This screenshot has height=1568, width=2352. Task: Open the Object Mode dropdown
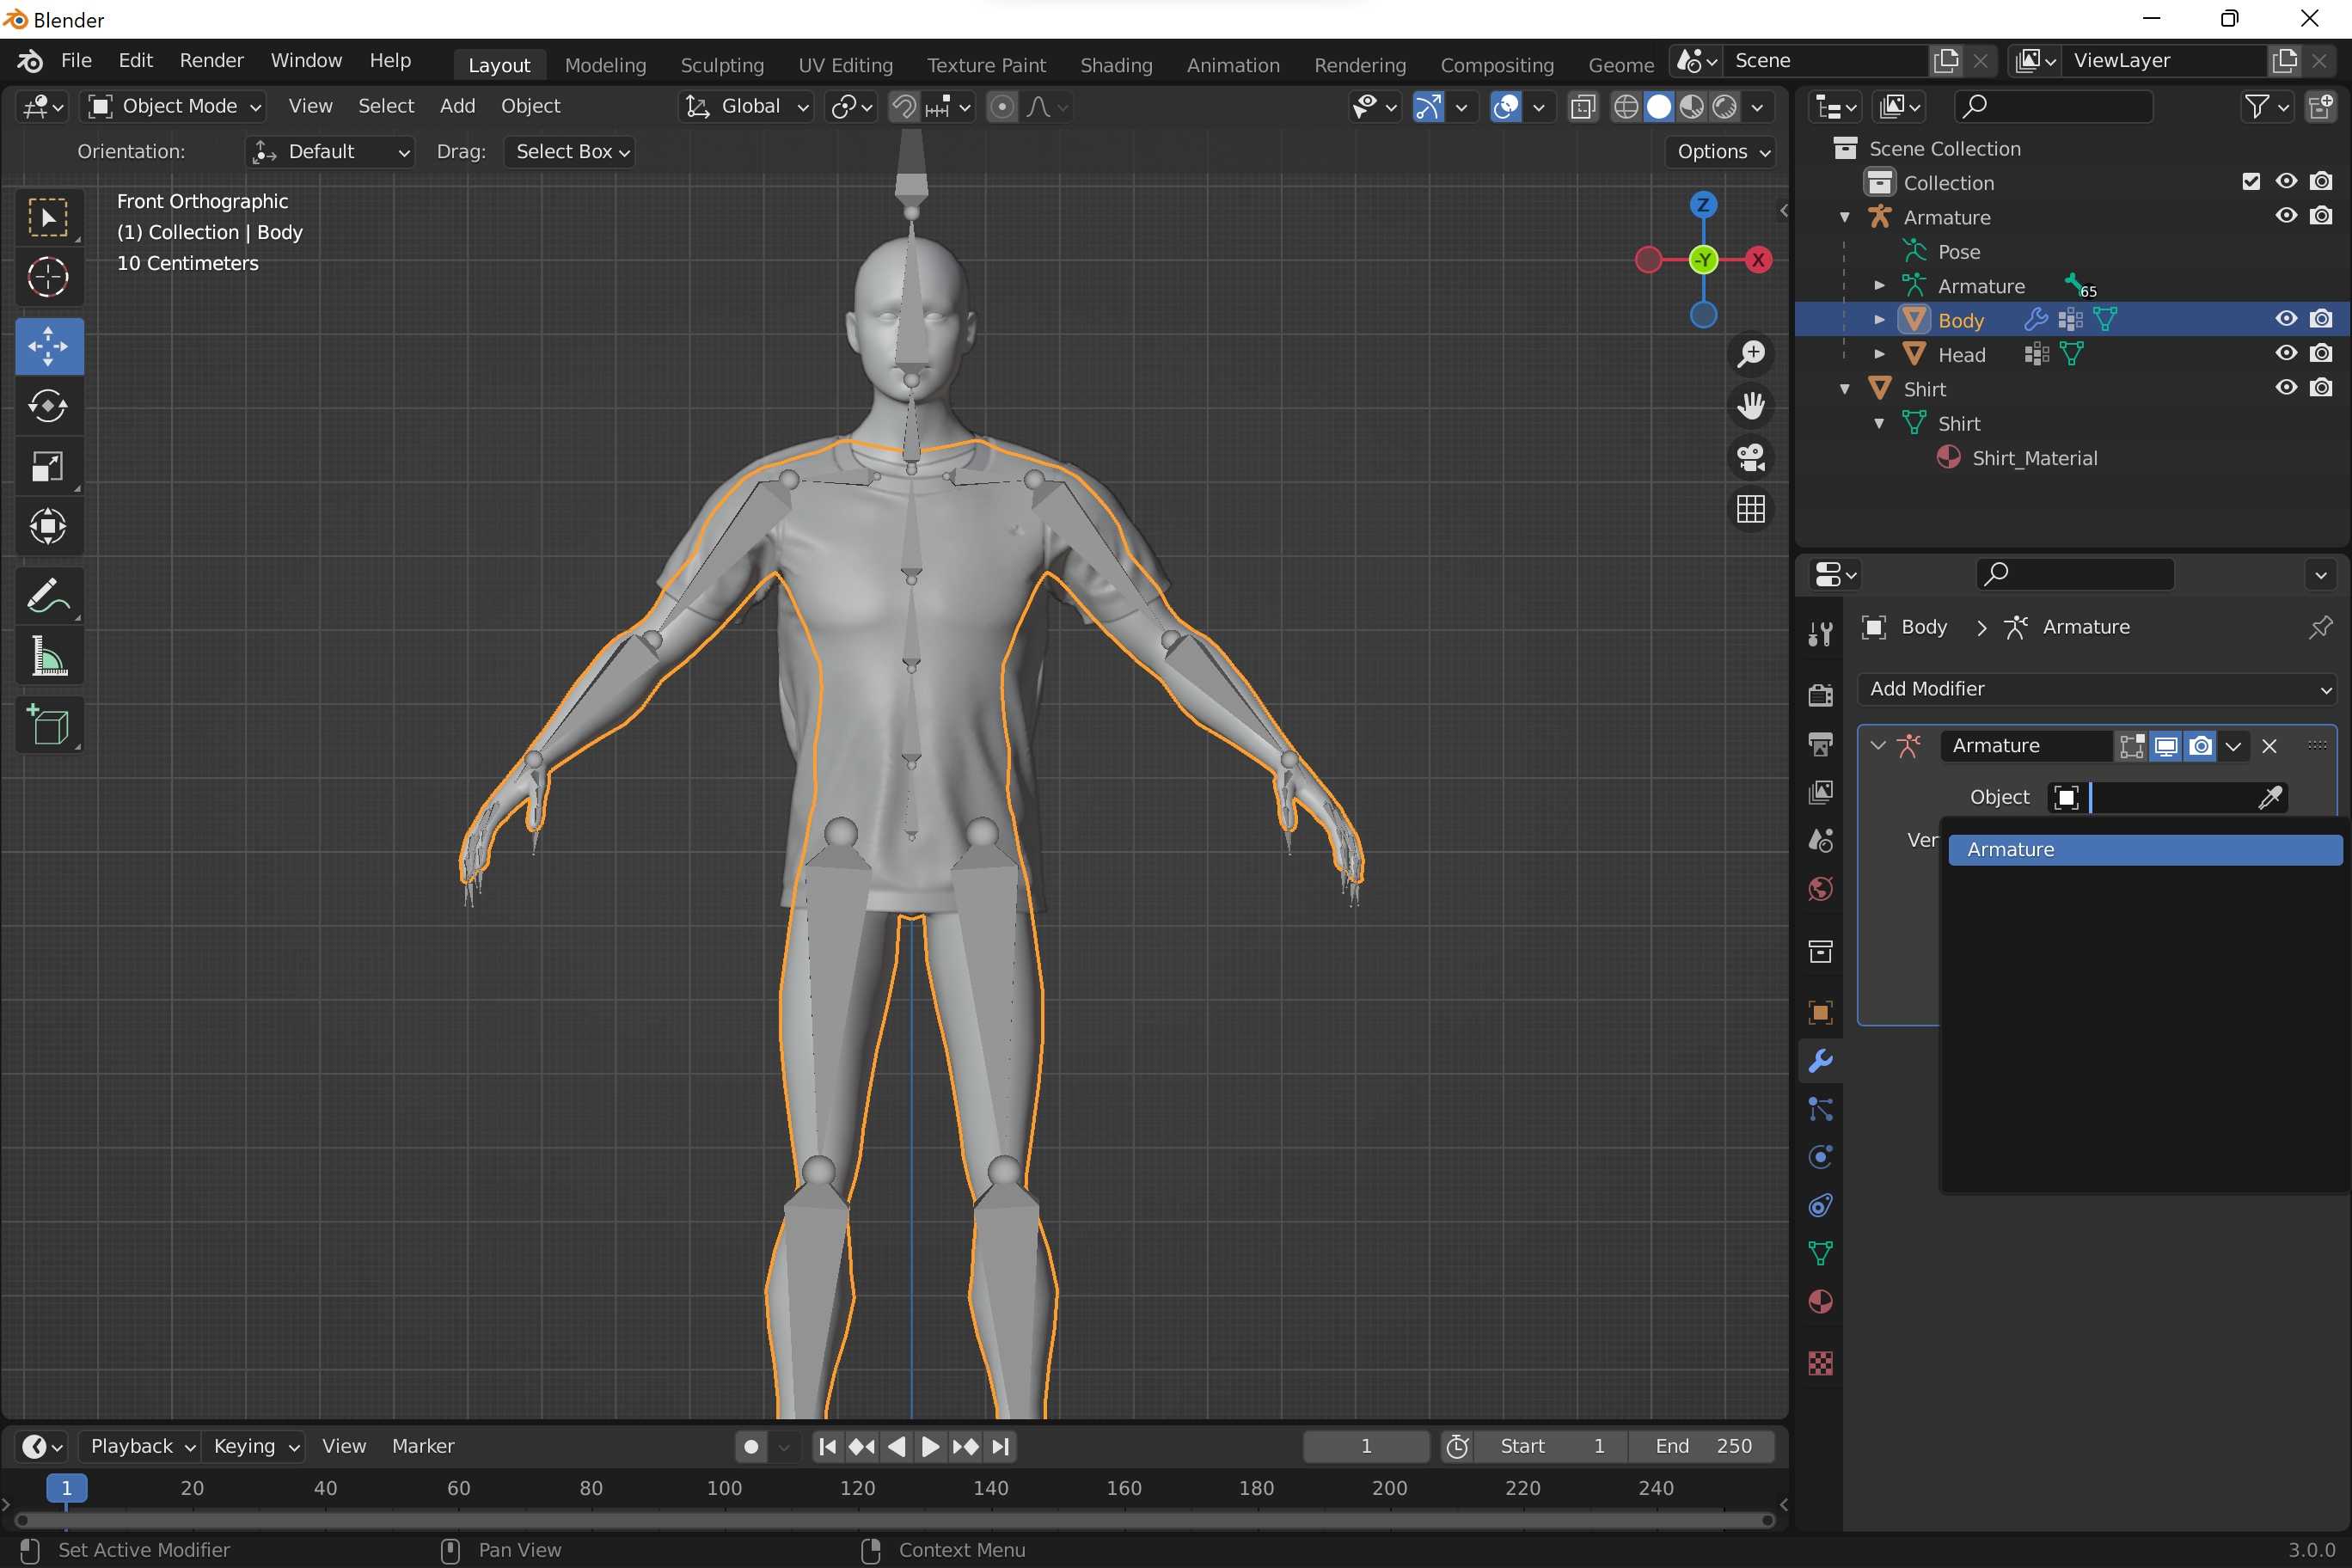(174, 107)
